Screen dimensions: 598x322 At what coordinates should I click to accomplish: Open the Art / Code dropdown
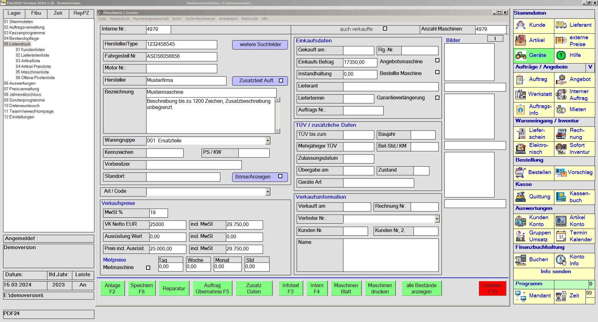click(268, 192)
